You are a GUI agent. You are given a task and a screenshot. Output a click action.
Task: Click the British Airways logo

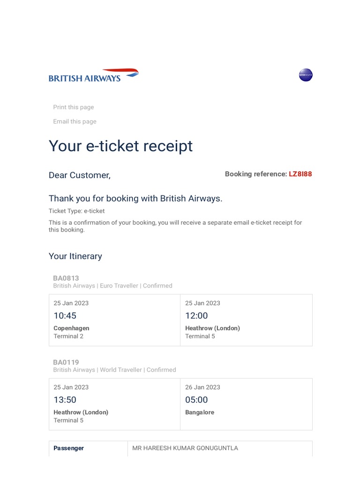(x=93, y=76)
